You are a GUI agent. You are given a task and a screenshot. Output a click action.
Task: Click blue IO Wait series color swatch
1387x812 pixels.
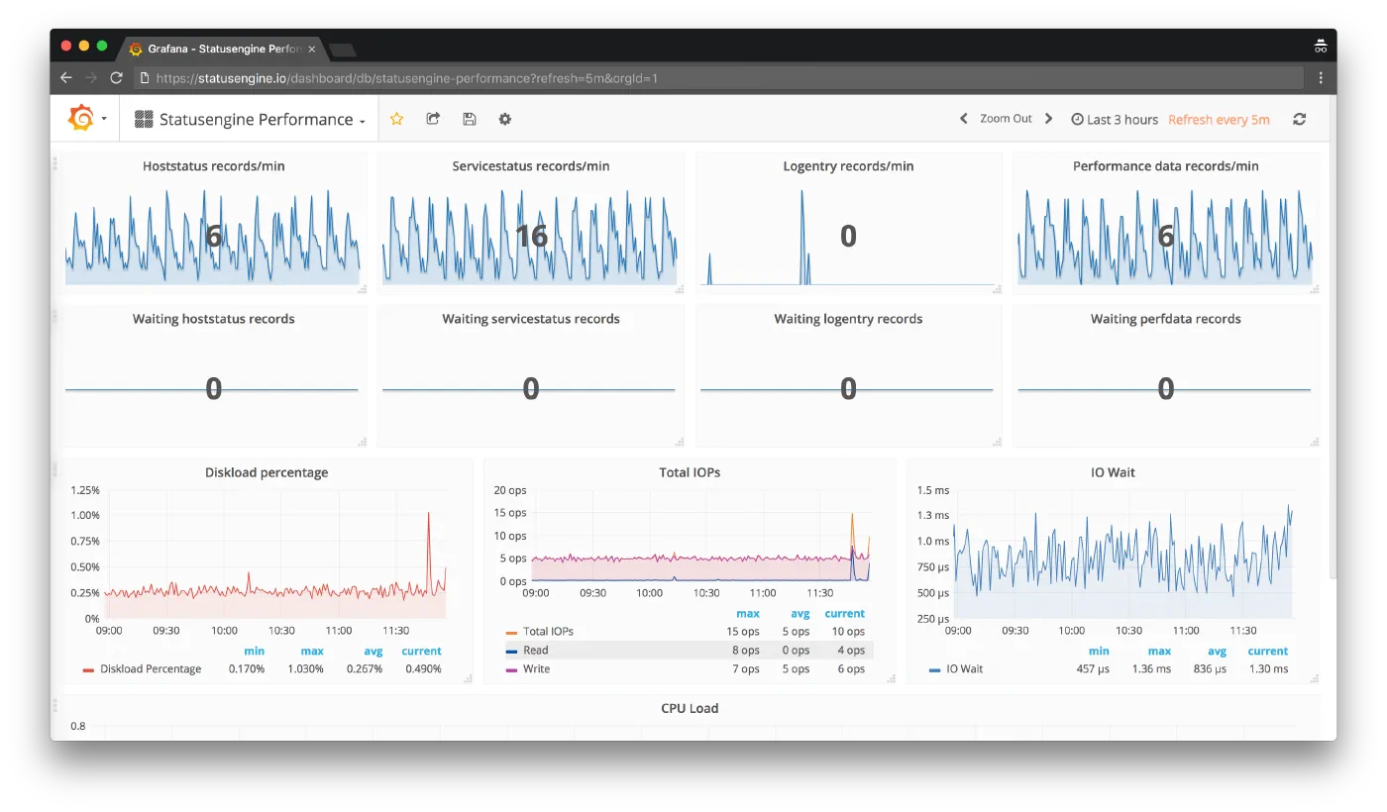point(935,670)
